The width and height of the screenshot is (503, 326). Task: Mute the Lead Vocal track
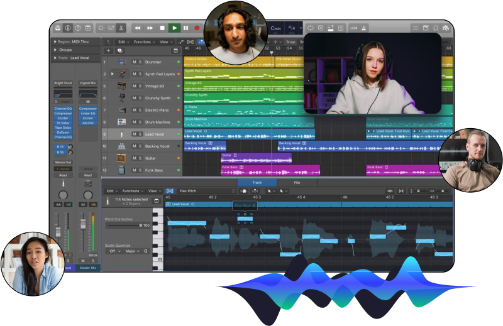(134, 134)
